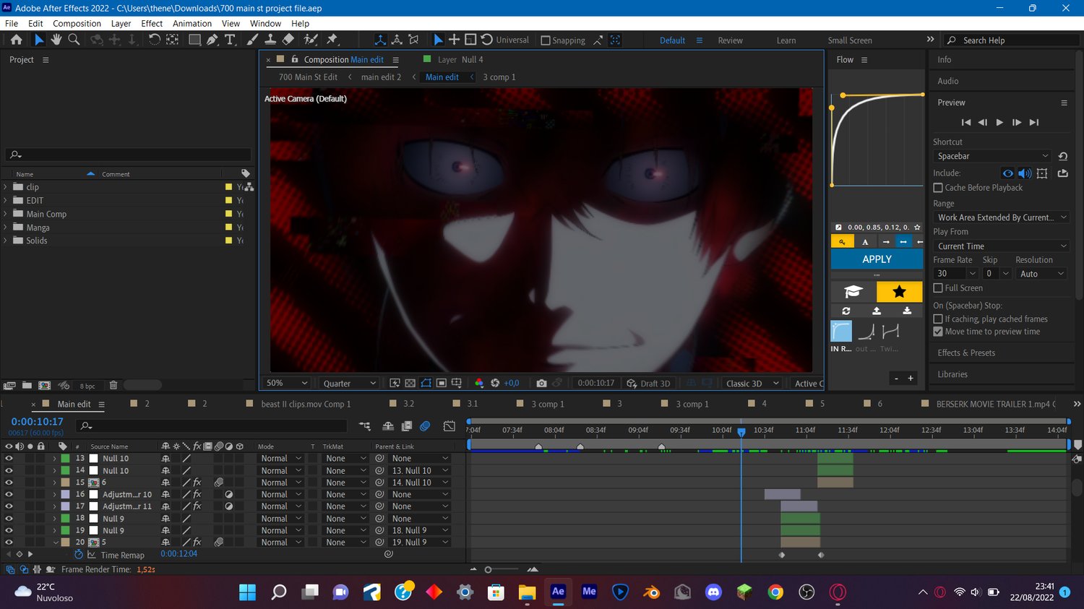Viewport: 1084px width, 609px height.
Task: Click the yellow star favorites icon
Action: coord(899,291)
